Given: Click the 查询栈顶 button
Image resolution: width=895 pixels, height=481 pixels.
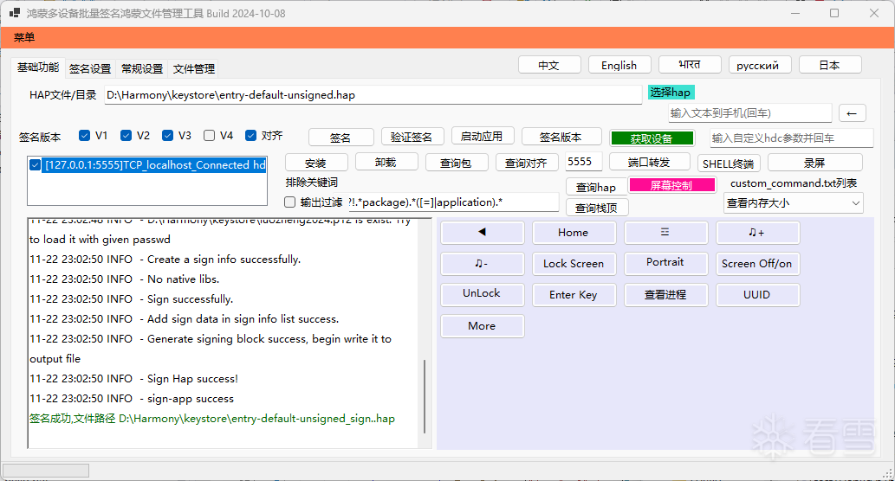Looking at the screenshot, I should click(x=596, y=208).
